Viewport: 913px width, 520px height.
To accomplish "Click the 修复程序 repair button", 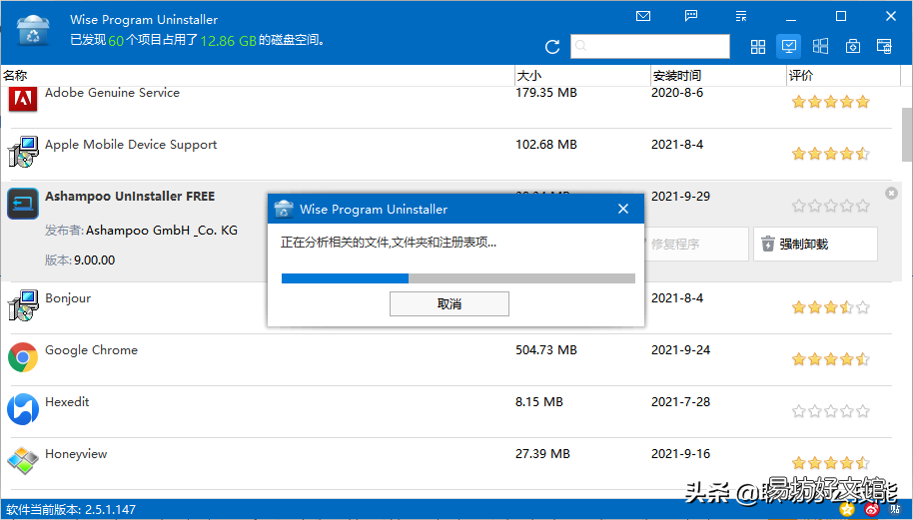I will point(695,244).
